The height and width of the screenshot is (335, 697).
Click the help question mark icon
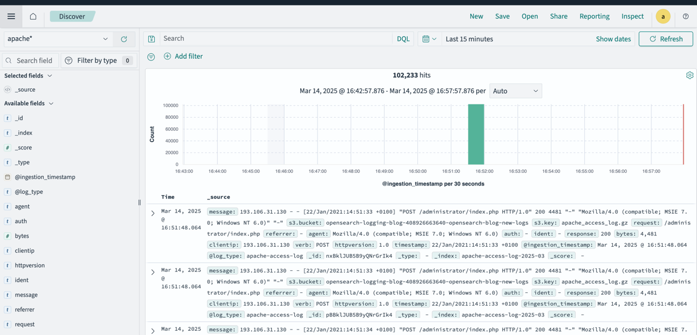pyautogui.click(x=685, y=16)
